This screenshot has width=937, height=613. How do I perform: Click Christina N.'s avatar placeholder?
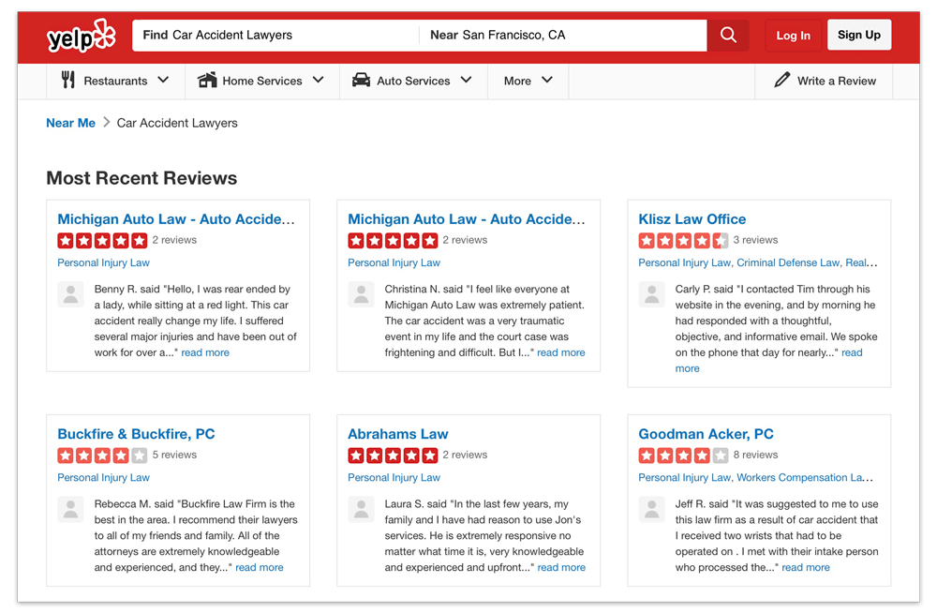(x=361, y=294)
